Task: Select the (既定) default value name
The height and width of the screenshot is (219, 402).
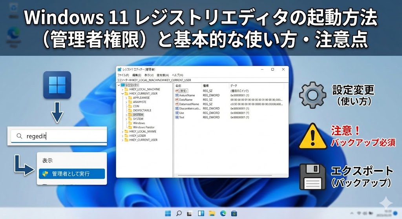Action: click(183, 91)
